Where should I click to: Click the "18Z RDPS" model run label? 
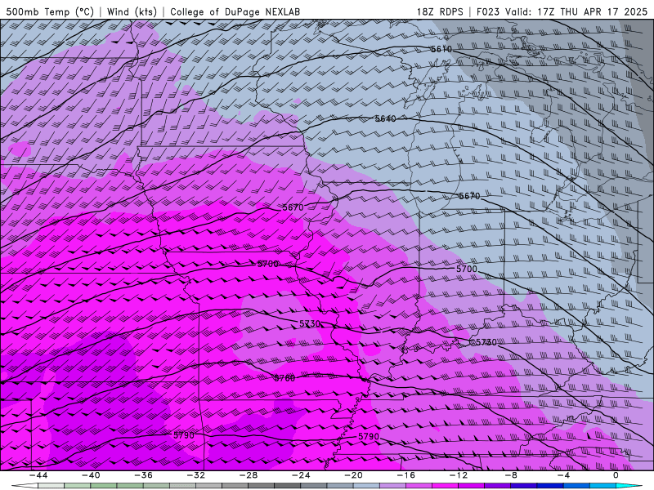click(440, 11)
